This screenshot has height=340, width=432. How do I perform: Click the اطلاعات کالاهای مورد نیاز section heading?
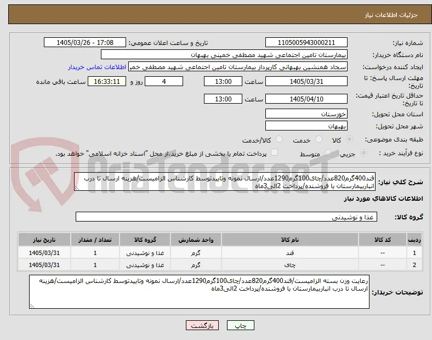coord(383,199)
